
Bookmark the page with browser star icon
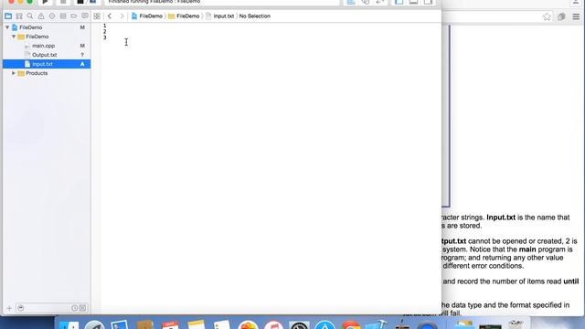point(547,16)
